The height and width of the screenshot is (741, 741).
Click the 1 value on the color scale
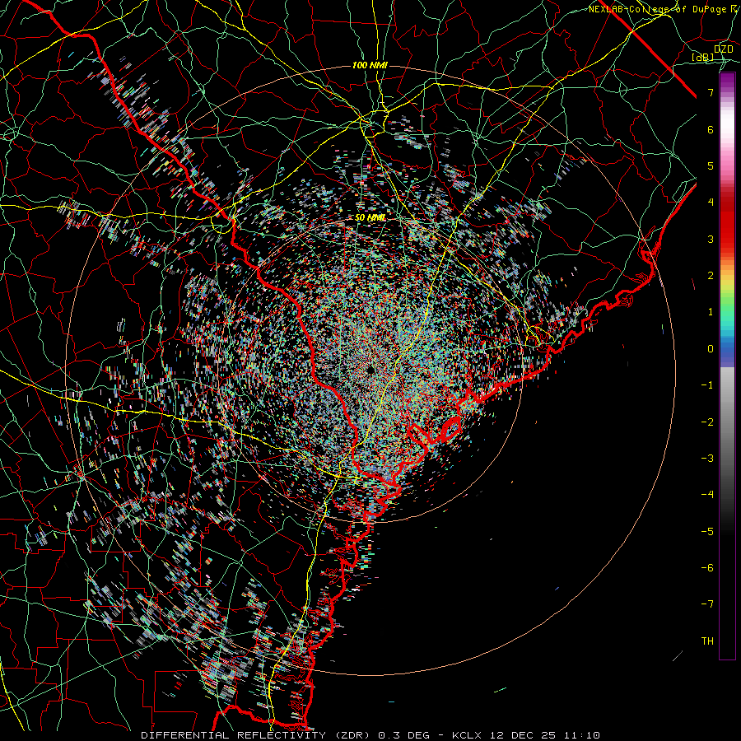(x=711, y=312)
